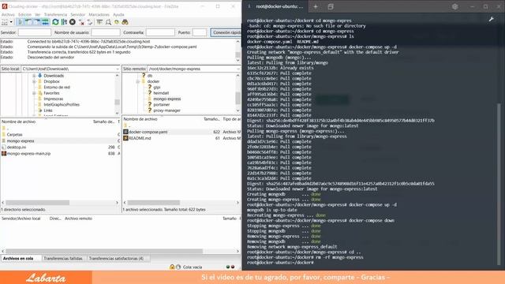Open the Edición menu

(x=24, y=14)
